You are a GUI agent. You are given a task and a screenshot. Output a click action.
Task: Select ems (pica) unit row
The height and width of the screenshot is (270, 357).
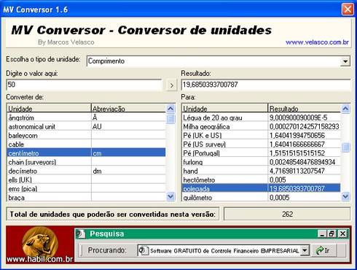(86, 188)
